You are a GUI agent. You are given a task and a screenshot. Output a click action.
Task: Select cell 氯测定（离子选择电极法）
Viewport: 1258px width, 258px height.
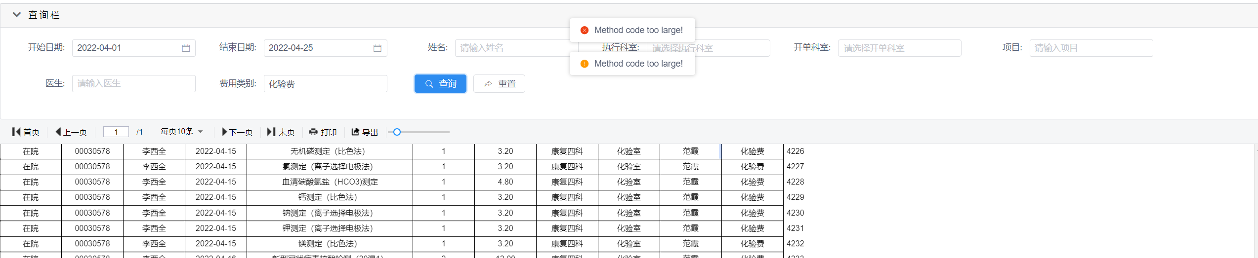pyautogui.click(x=330, y=167)
